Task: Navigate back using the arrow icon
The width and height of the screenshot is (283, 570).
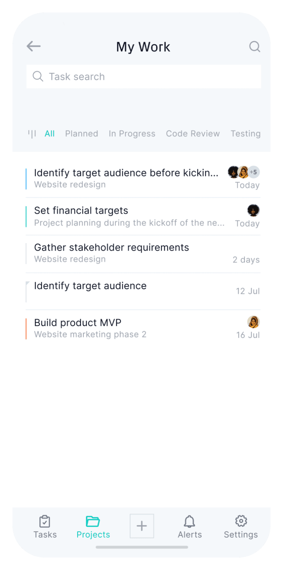Action: tap(33, 46)
